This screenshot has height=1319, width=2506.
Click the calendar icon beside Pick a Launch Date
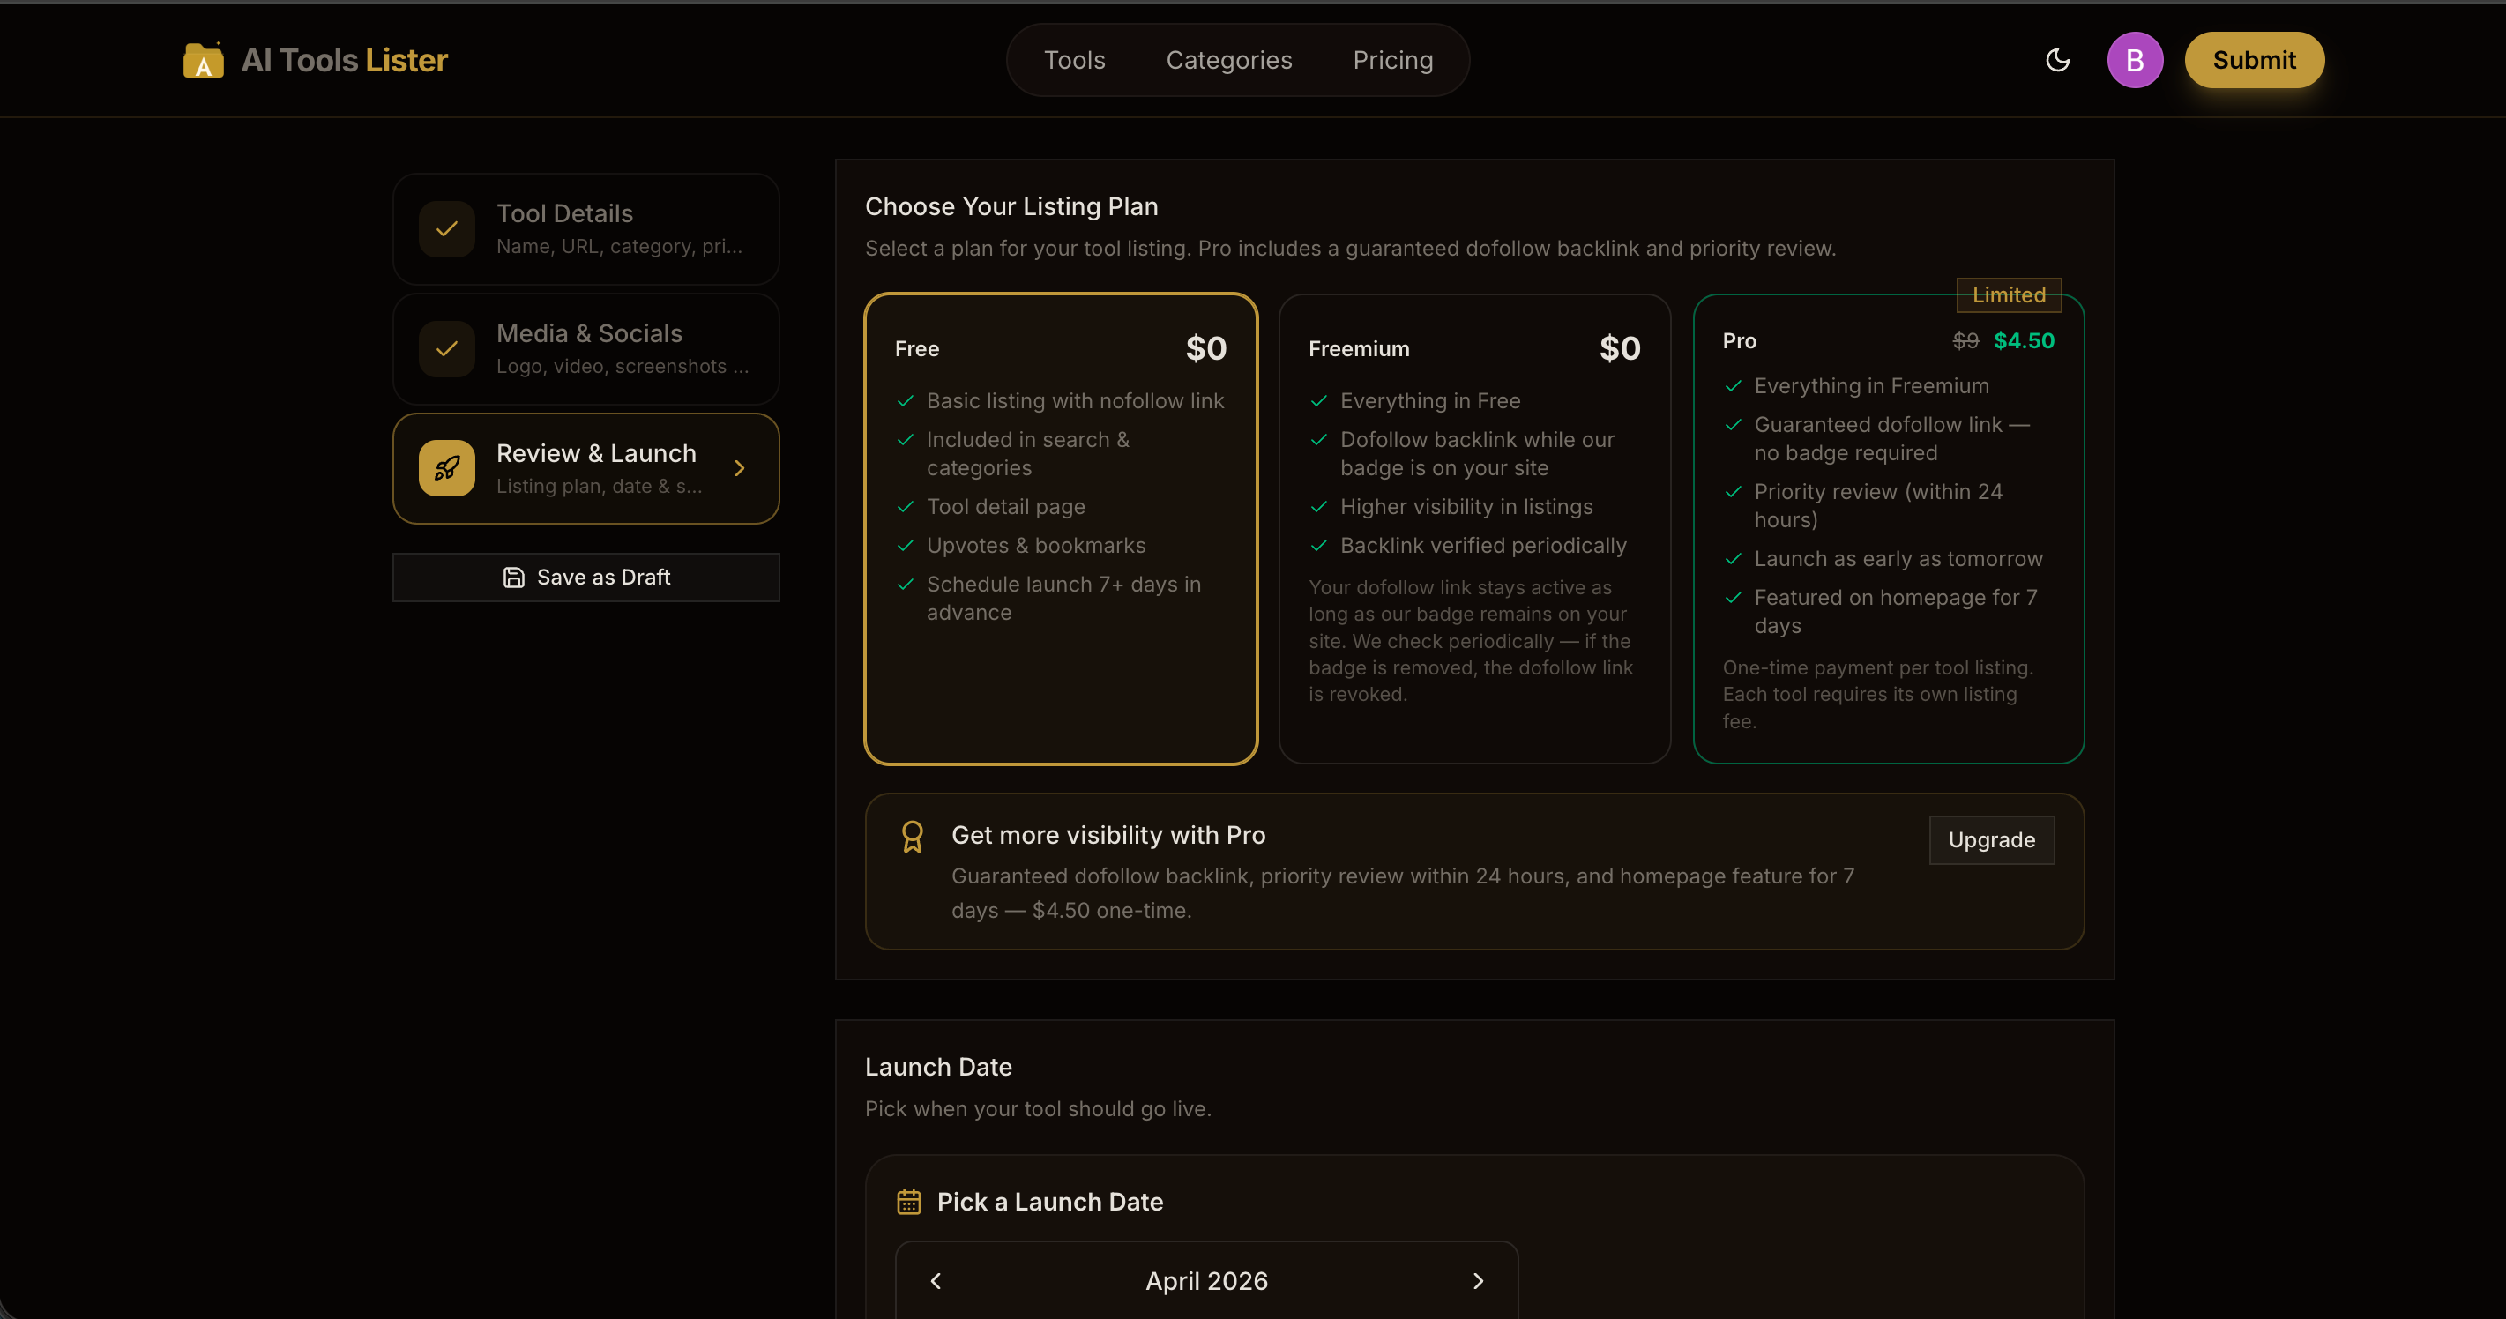[908, 1202]
